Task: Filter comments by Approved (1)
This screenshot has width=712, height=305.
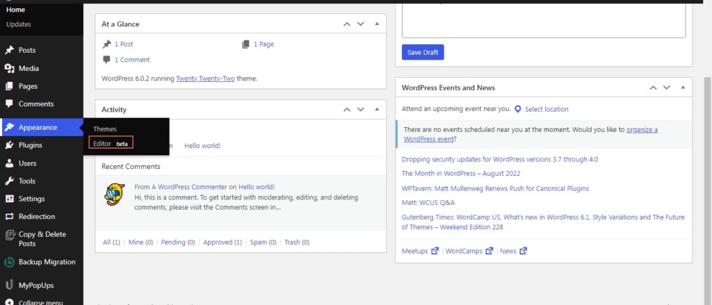Action: tap(222, 242)
